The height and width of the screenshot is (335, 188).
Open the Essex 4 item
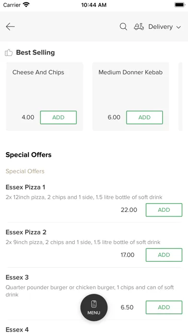coord(17,329)
